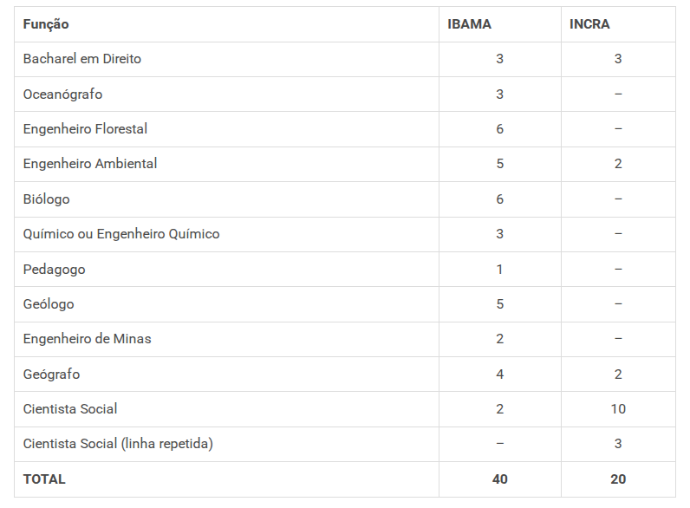690x508 pixels.
Task: Select the Geólogo row label
Action: [x=49, y=304]
